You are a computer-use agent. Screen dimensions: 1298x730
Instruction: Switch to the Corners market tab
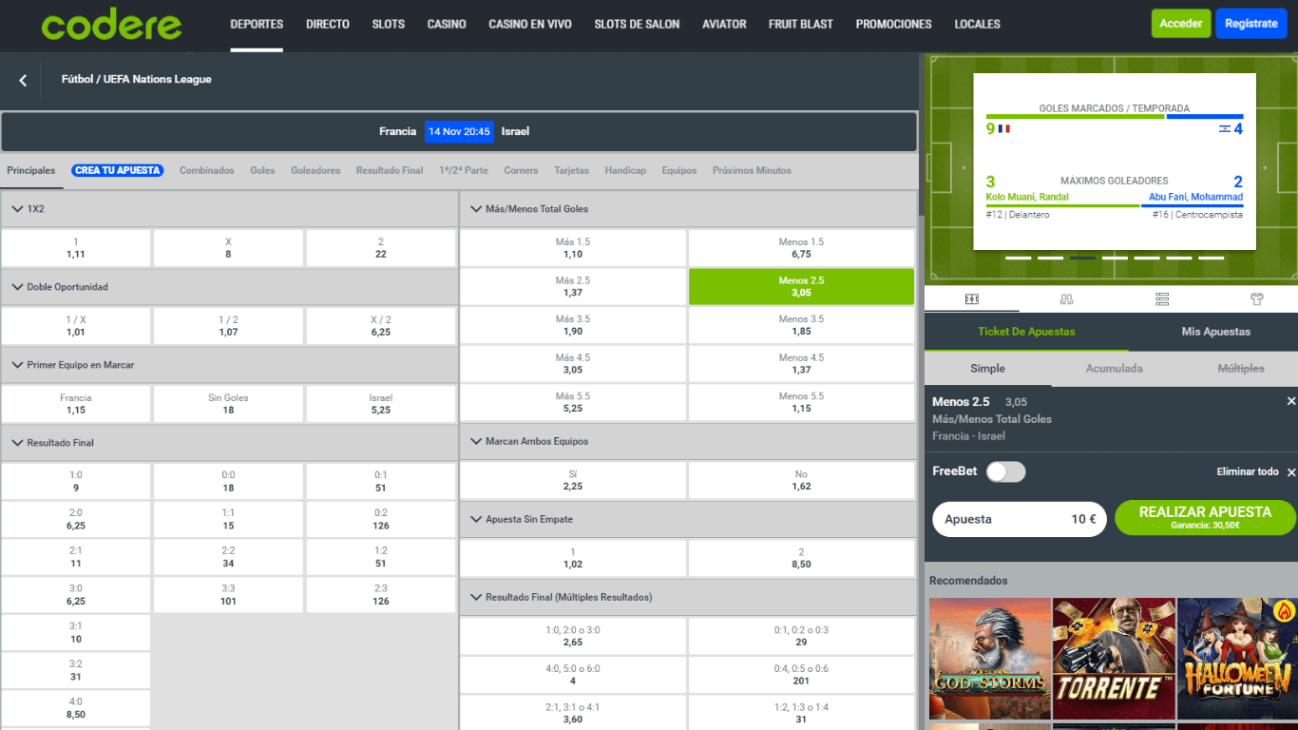tap(521, 170)
